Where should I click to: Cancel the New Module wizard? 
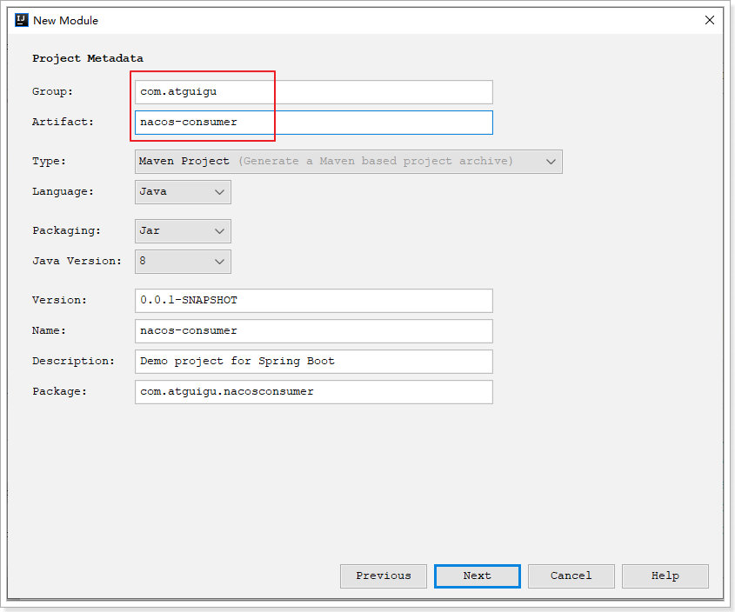coord(571,575)
